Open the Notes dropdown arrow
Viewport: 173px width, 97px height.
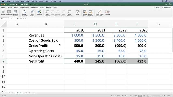[80, 12]
